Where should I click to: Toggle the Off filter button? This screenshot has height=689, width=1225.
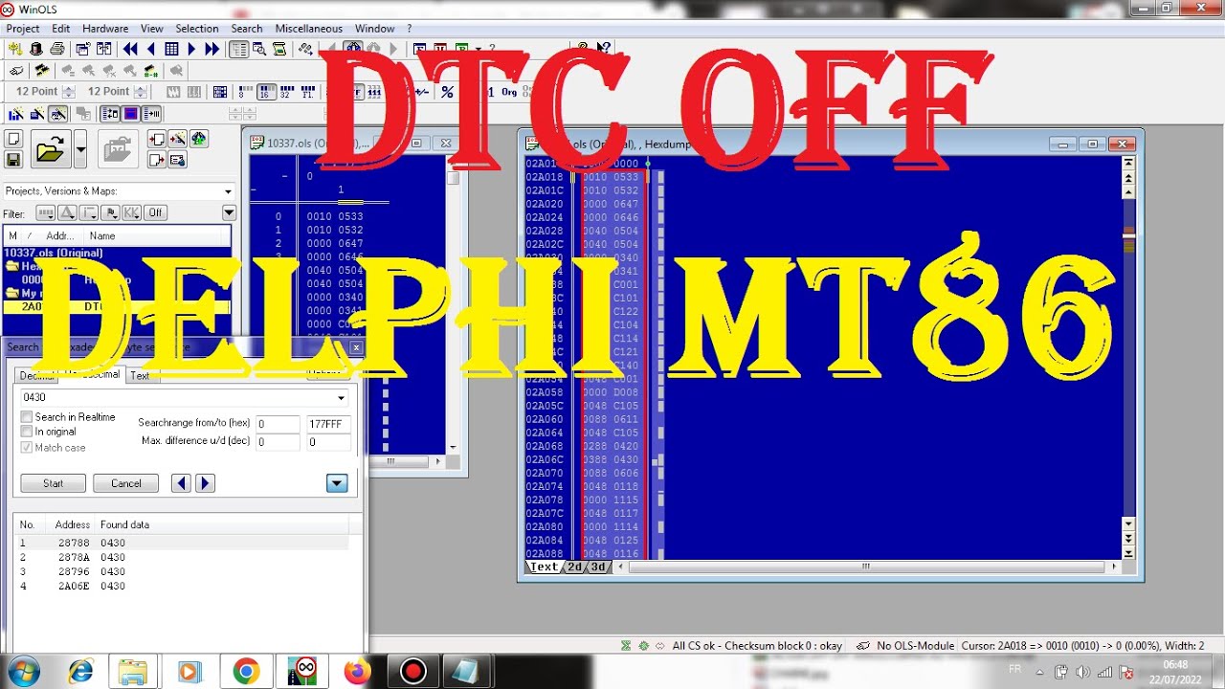(x=155, y=212)
